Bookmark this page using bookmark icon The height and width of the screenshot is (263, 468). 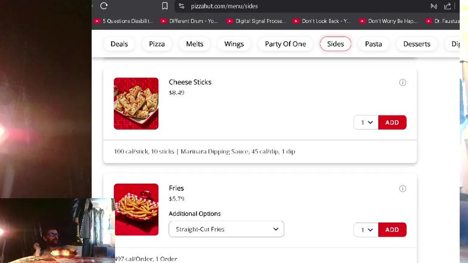coord(165,6)
